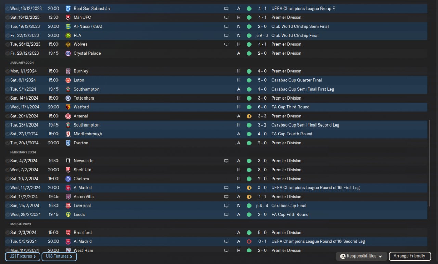Click the Arsenal draw result indicator
The width and height of the screenshot is (438, 264).
coord(249,116)
